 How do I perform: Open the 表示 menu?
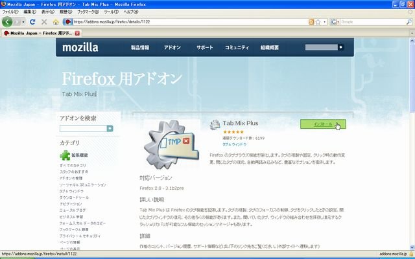pyautogui.click(x=48, y=12)
